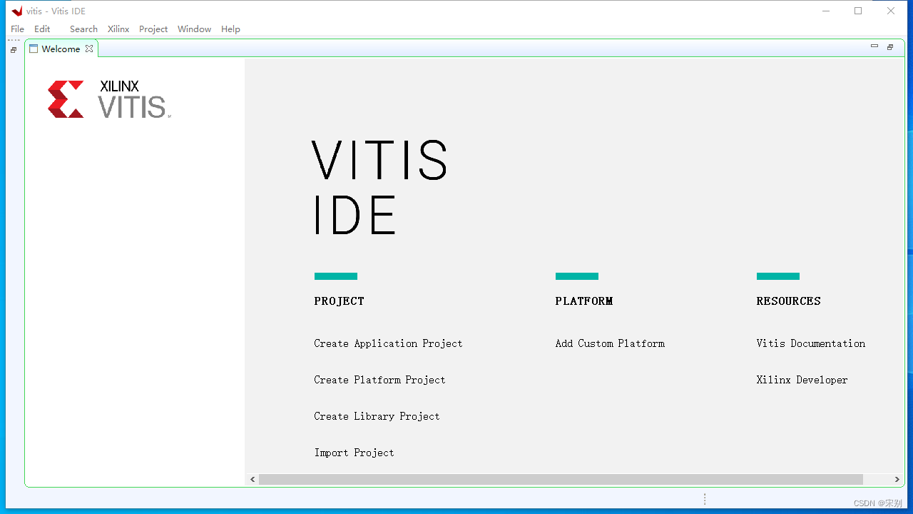This screenshot has height=514, width=913.
Task: Click Create Platform Project link
Action: click(x=379, y=380)
